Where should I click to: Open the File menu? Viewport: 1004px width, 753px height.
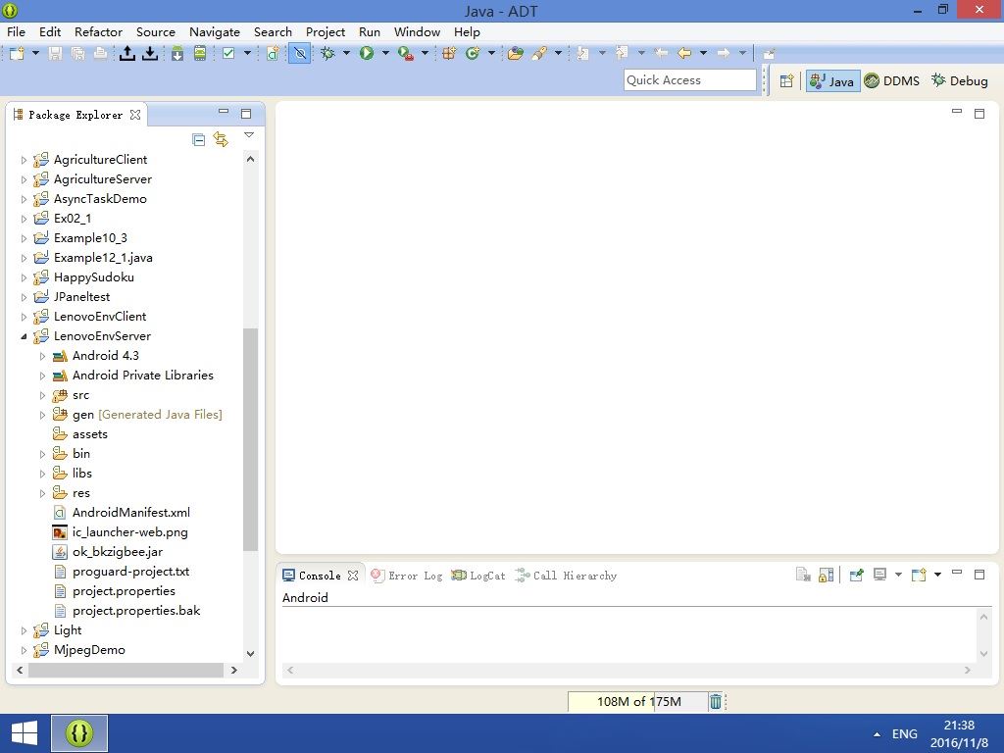tap(16, 32)
